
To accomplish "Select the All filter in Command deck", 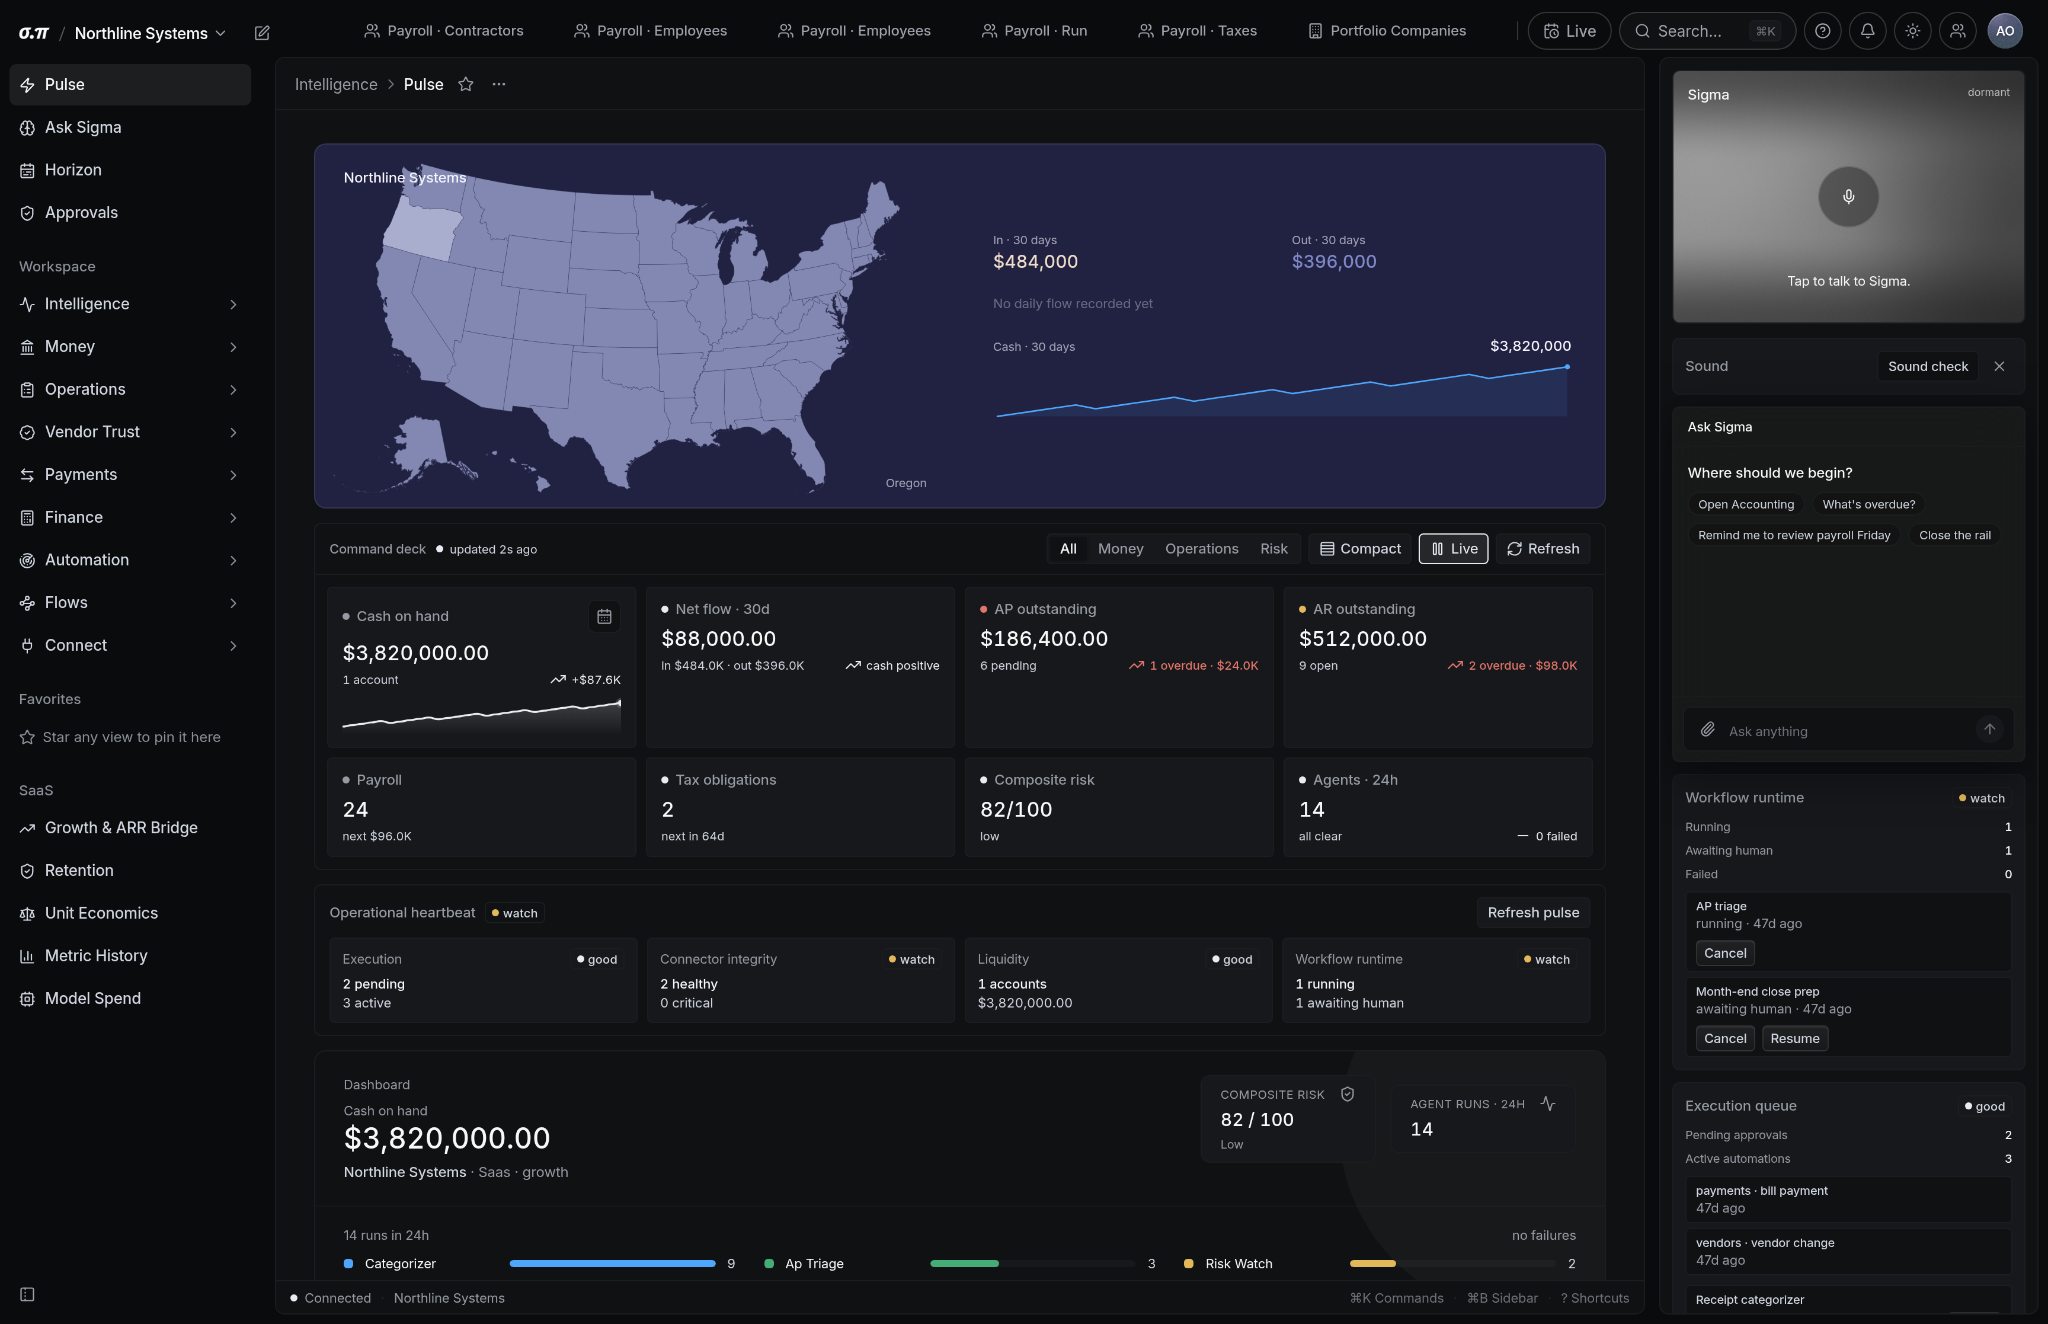I will pos(1068,549).
